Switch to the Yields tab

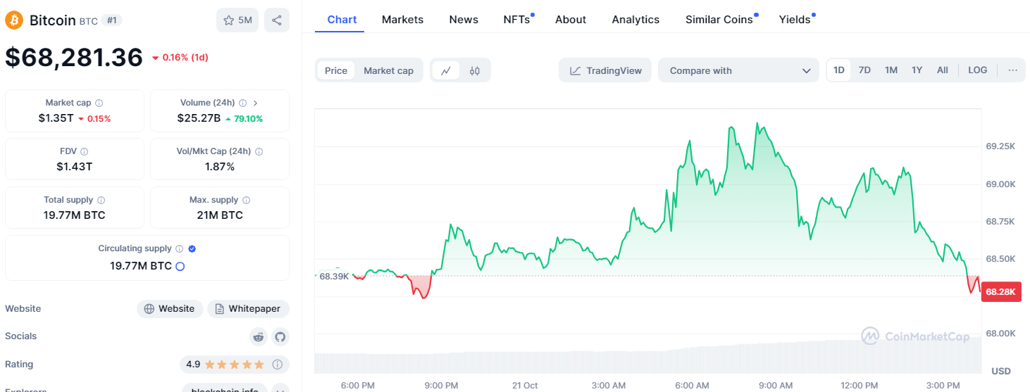coord(796,20)
